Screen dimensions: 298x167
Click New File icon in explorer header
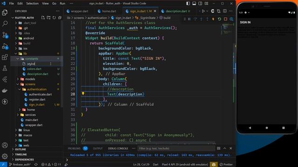point(43,18)
